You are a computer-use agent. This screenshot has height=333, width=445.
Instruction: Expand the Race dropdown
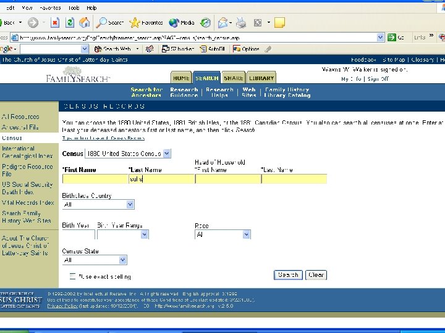point(247,234)
